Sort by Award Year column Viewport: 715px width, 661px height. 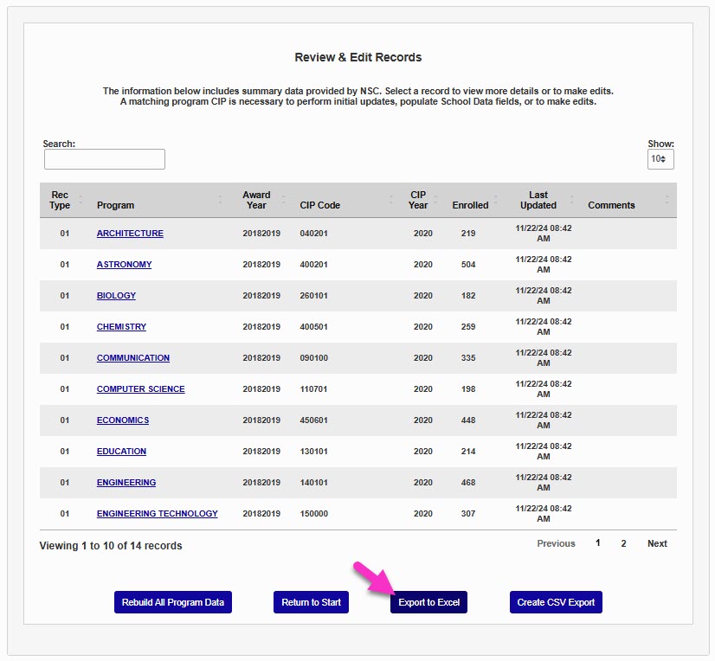tap(256, 200)
